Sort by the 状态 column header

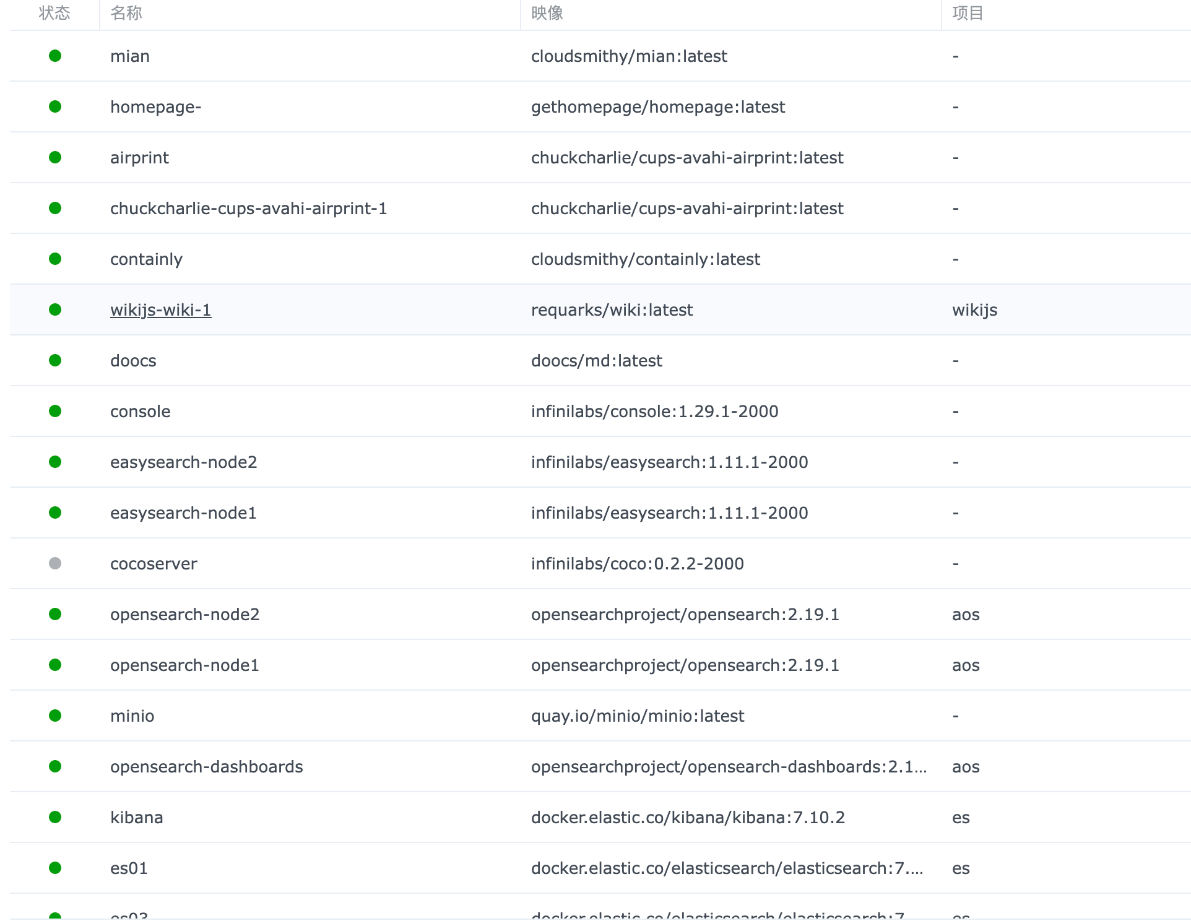point(54,13)
